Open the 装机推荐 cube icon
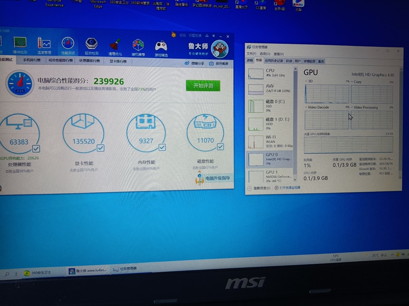 138,45
